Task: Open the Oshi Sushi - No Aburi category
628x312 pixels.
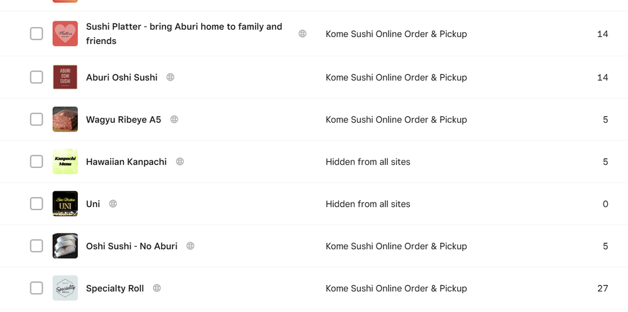Action: pyautogui.click(x=131, y=246)
